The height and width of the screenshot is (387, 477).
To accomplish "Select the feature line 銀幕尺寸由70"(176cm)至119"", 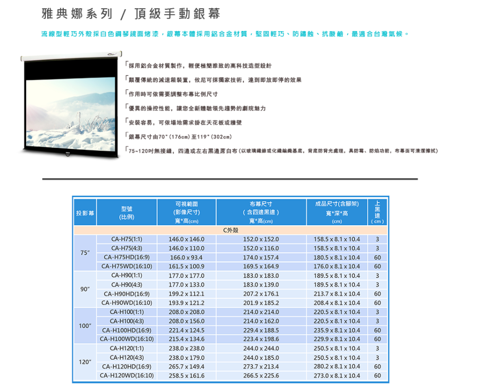I will [x=179, y=137].
